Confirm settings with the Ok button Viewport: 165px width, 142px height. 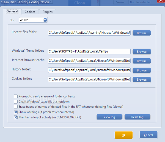point(124,135)
